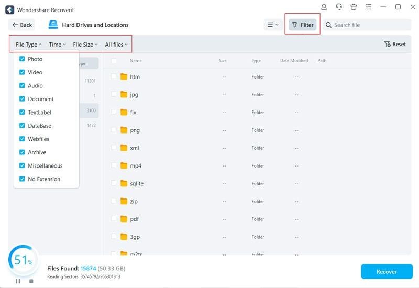The height and width of the screenshot is (288, 419).
Task: Go Back to the previous screen
Action: click(x=22, y=25)
